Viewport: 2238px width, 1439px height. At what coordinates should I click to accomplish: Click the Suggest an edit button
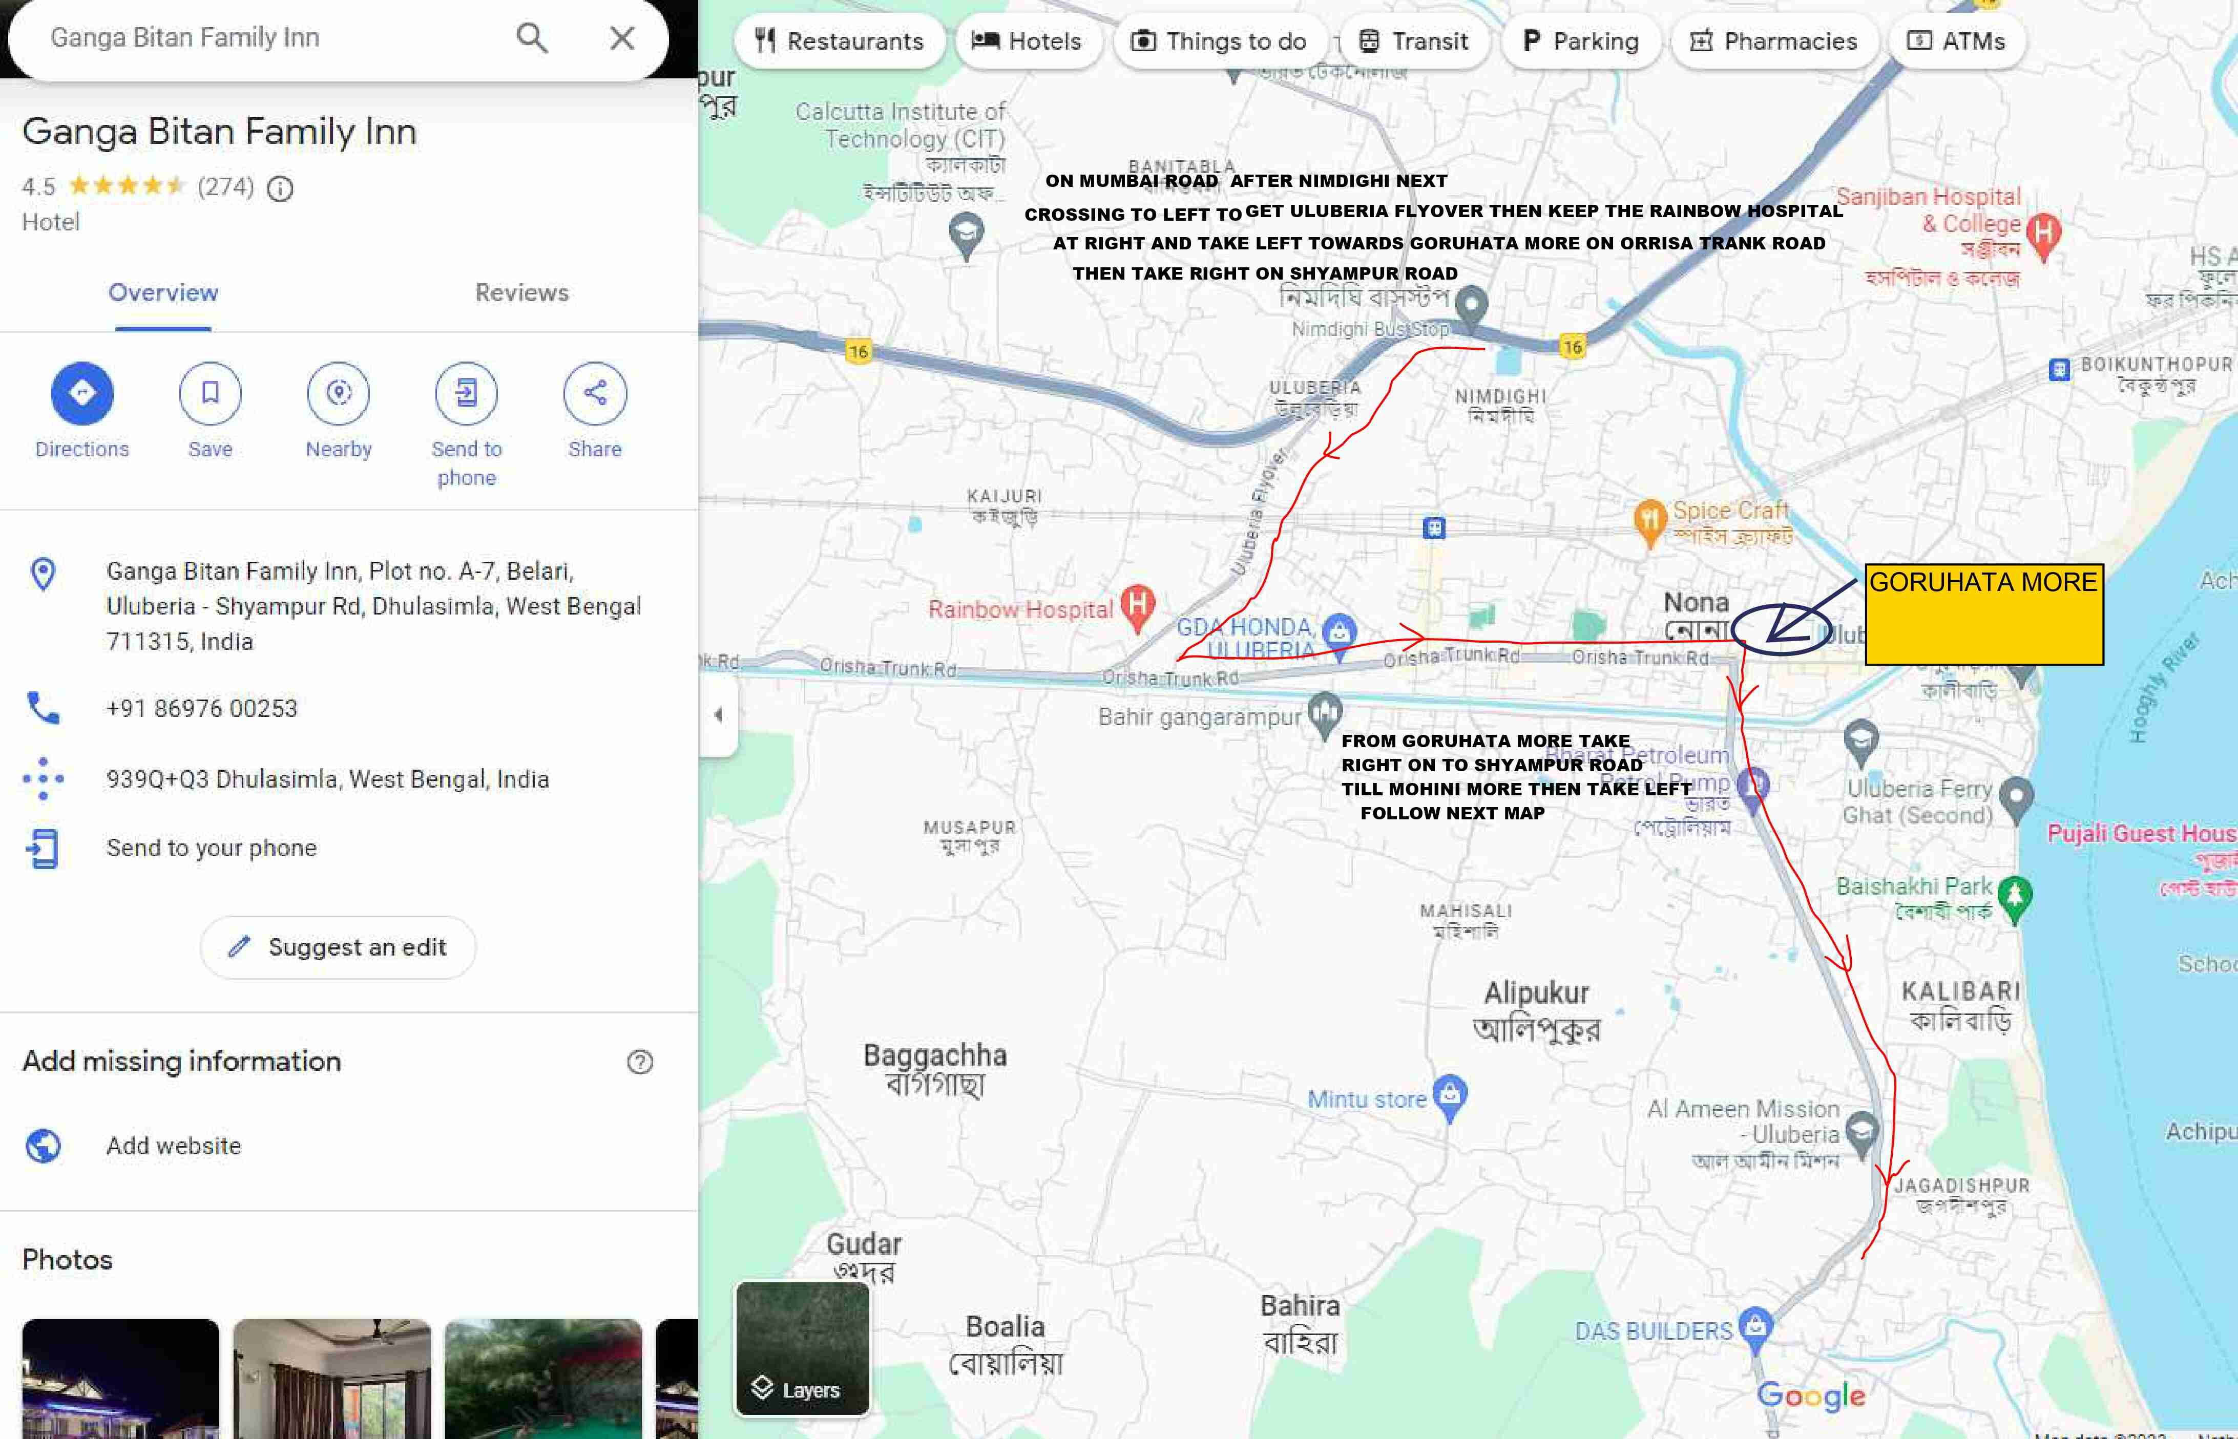point(338,947)
